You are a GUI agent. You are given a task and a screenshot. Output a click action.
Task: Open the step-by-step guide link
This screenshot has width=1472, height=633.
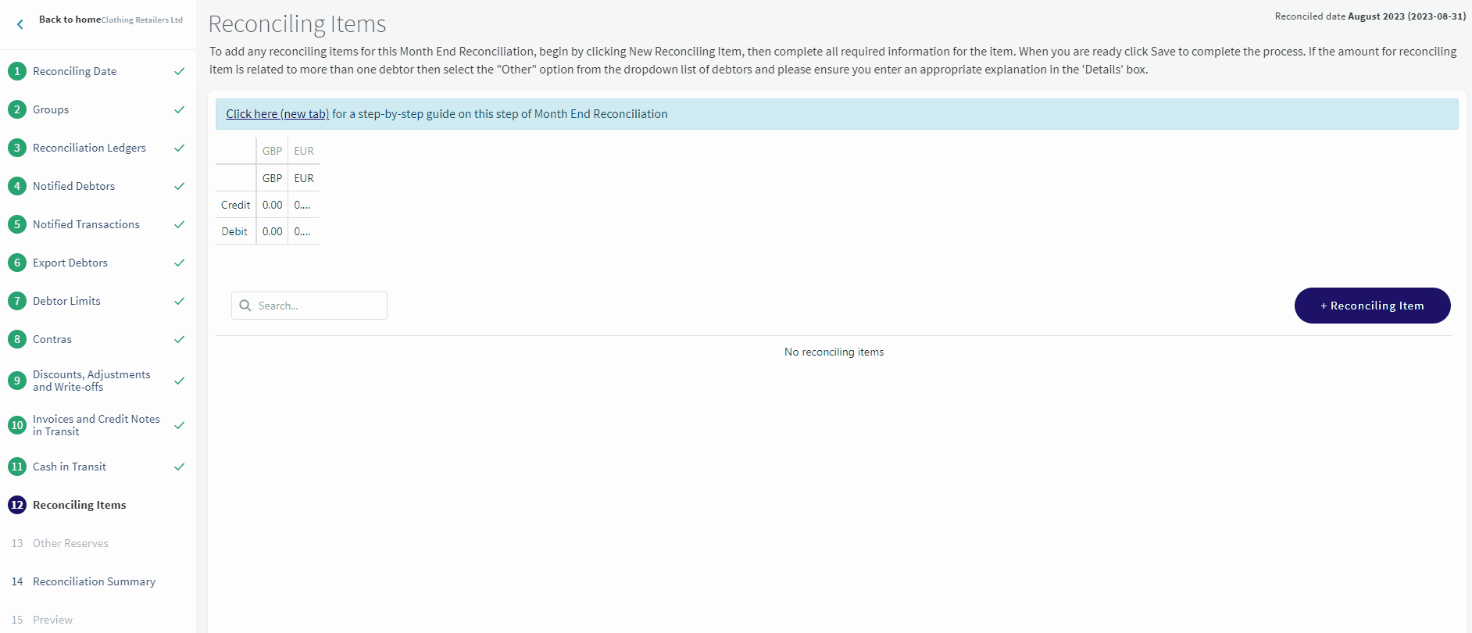click(277, 114)
